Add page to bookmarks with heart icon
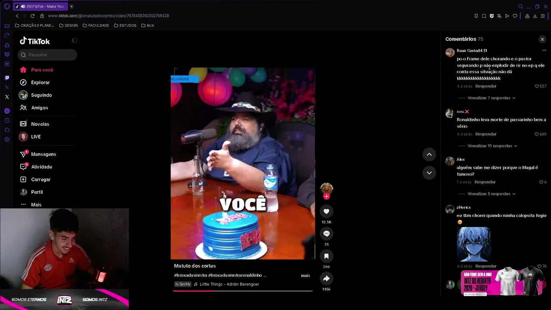The image size is (551, 310). pos(515,16)
